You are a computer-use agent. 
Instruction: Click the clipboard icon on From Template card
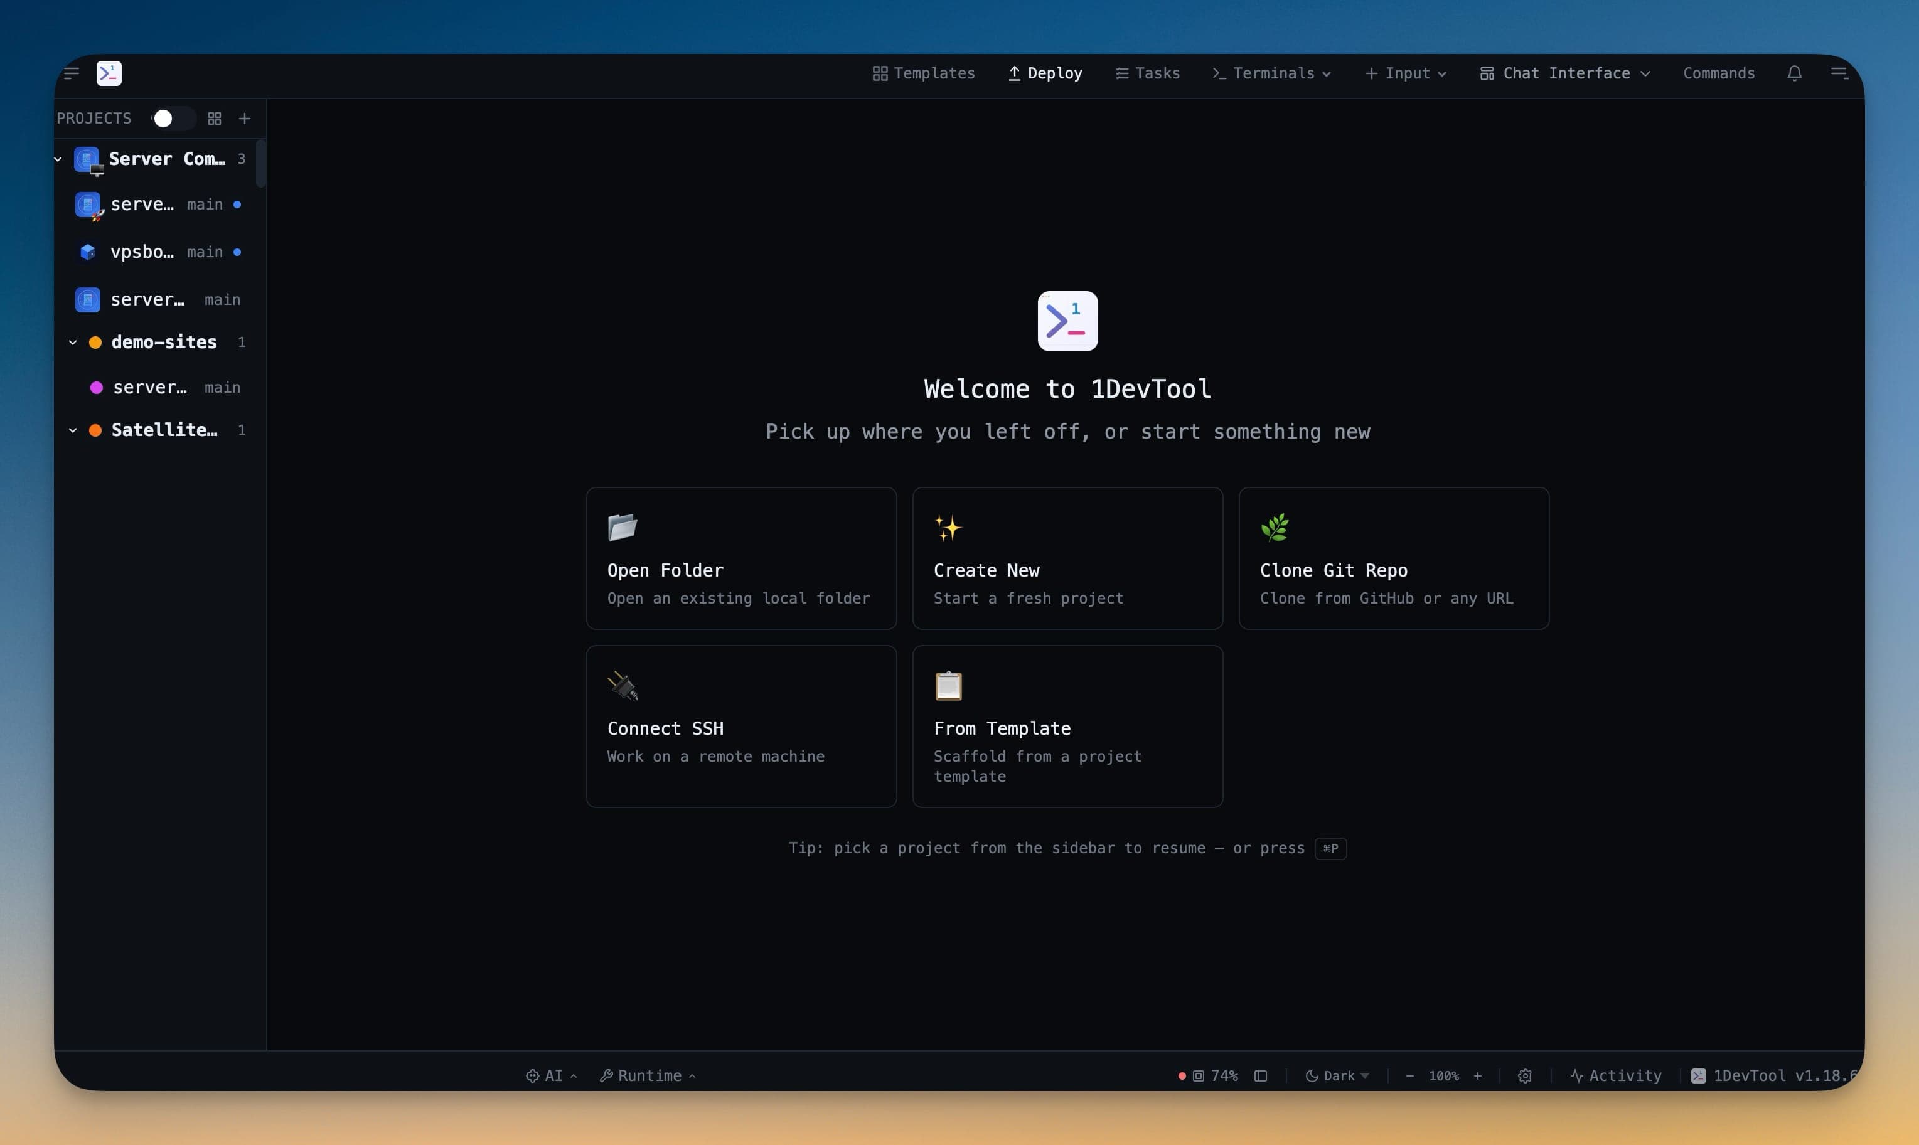pyautogui.click(x=948, y=686)
